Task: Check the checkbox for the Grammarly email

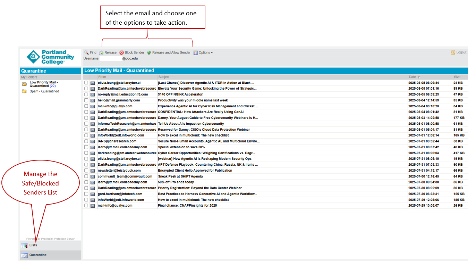Action: click(86, 100)
